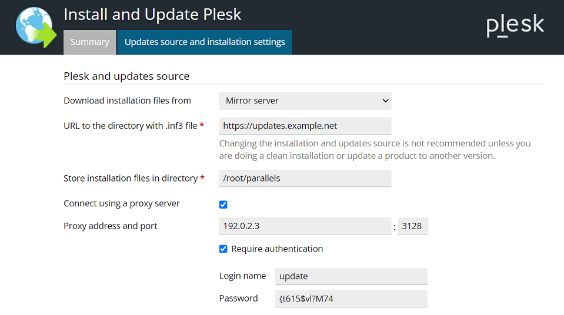Focus the Store installation files directory field
The height and width of the screenshot is (315, 564).
click(305, 178)
